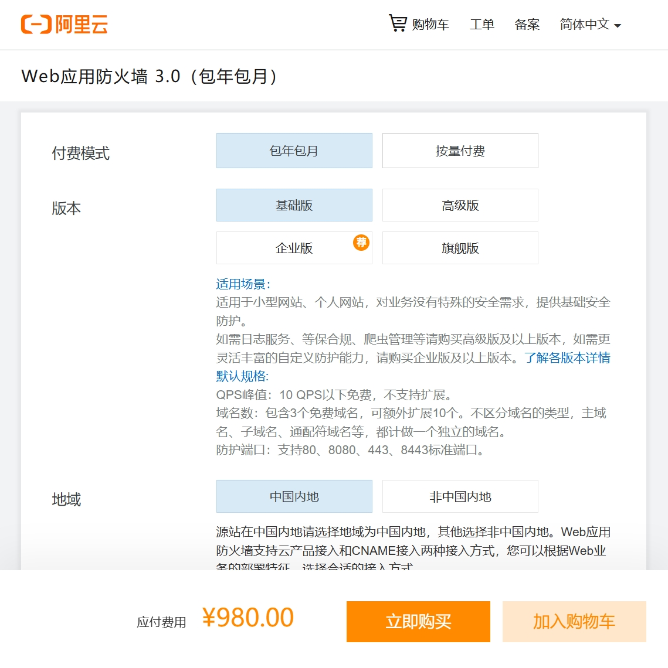Click the recommended badge on 企业版

click(x=361, y=243)
